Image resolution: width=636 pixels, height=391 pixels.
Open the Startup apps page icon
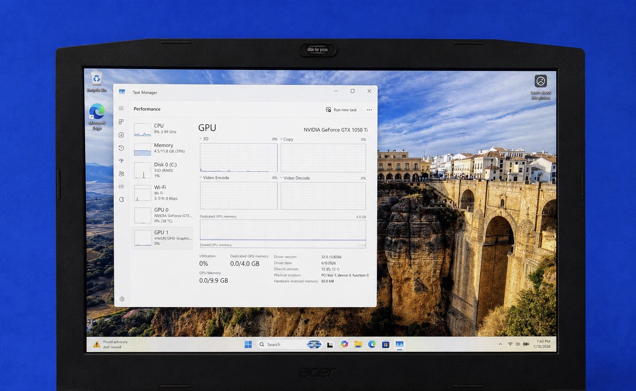pos(121,161)
